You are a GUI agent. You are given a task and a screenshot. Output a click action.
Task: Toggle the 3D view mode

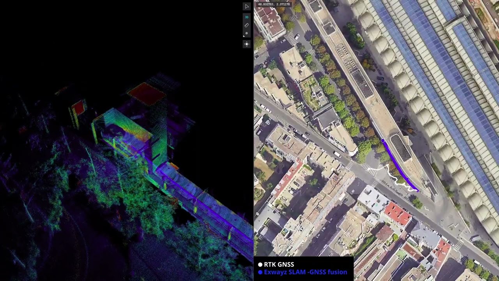coord(246,17)
